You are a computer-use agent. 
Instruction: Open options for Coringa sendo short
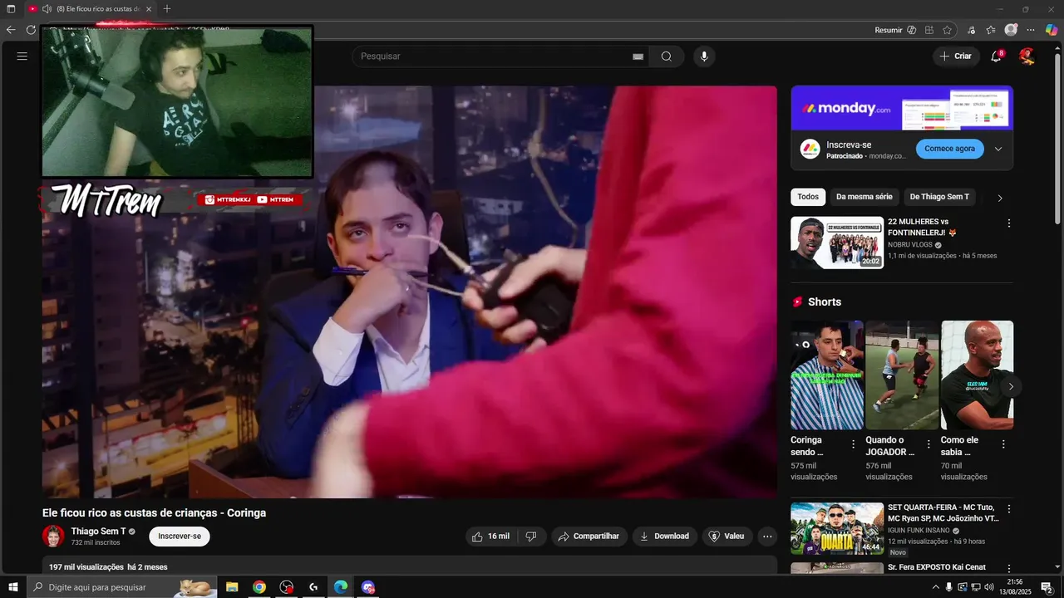click(x=853, y=444)
